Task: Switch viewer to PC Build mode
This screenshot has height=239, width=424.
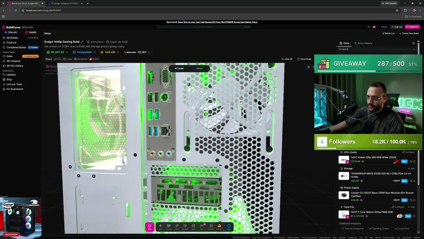Action: pyautogui.click(x=179, y=69)
